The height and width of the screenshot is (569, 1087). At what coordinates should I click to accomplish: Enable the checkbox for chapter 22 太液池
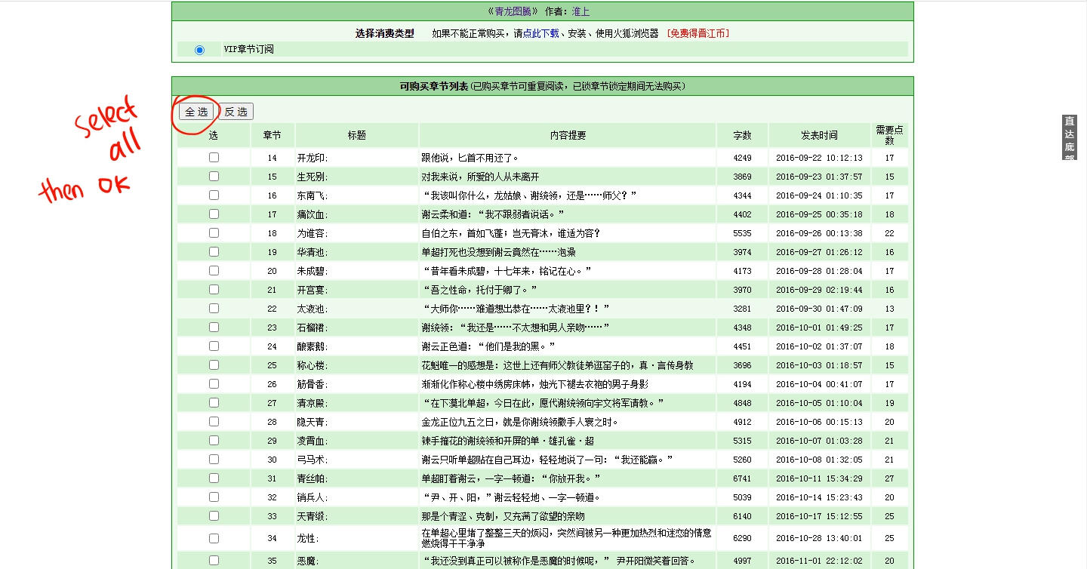214,309
